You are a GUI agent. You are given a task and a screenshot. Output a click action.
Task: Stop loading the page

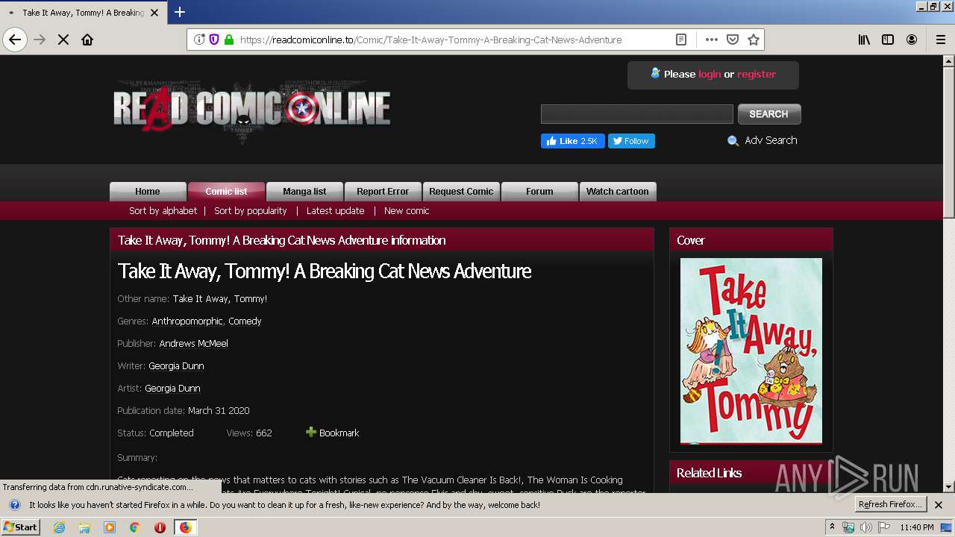[x=63, y=40]
